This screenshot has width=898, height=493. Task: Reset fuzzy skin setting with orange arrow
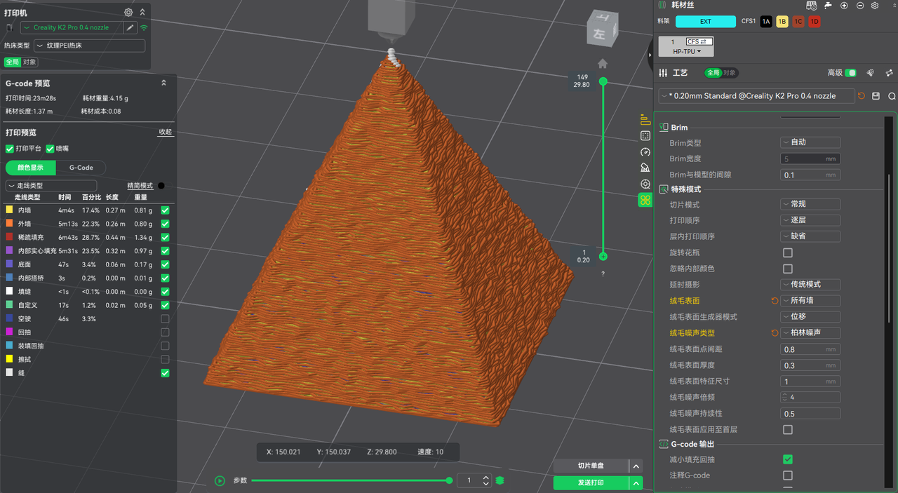coord(775,301)
